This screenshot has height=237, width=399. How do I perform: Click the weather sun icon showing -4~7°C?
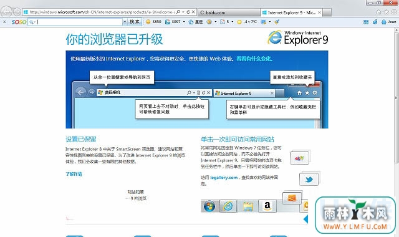click(239, 22)
